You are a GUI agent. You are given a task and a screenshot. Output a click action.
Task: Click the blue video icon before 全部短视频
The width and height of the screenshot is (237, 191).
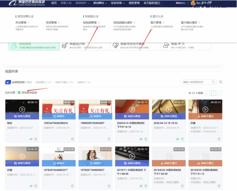8,82
